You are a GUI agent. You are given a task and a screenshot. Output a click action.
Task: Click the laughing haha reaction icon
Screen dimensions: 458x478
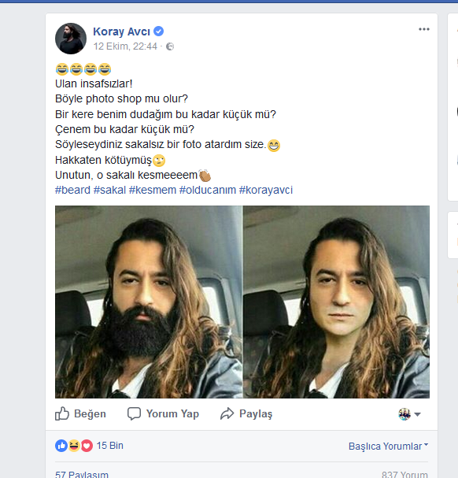pyautogui.click(x=74, y=446)
